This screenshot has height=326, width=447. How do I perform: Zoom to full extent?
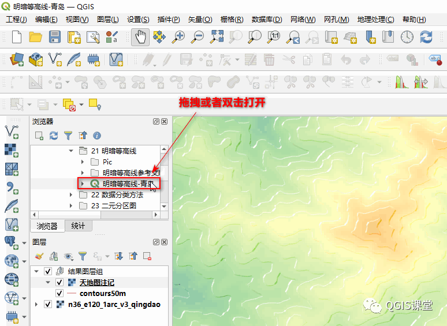click(x=217, y=38)
